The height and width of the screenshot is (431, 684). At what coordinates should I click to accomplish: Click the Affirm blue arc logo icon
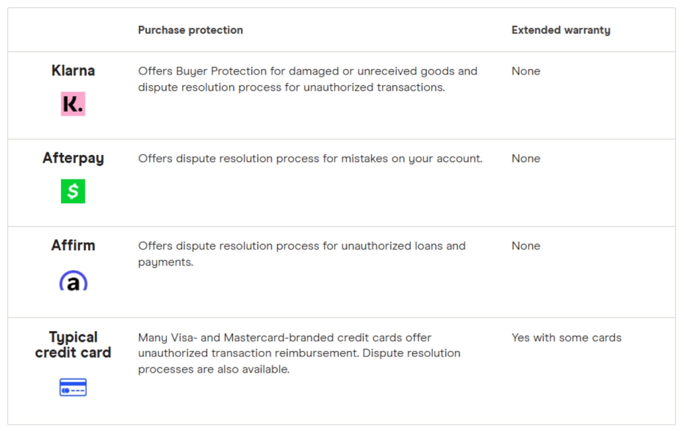click(x=73, y=281)
